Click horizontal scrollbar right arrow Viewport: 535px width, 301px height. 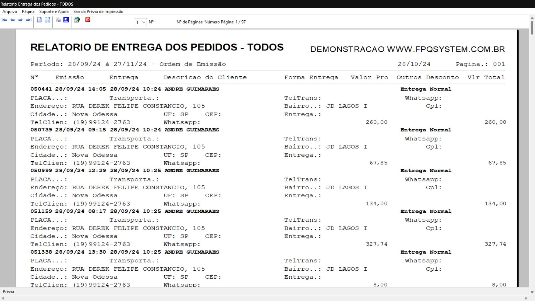pyautogui.click(x=526, y=298)
